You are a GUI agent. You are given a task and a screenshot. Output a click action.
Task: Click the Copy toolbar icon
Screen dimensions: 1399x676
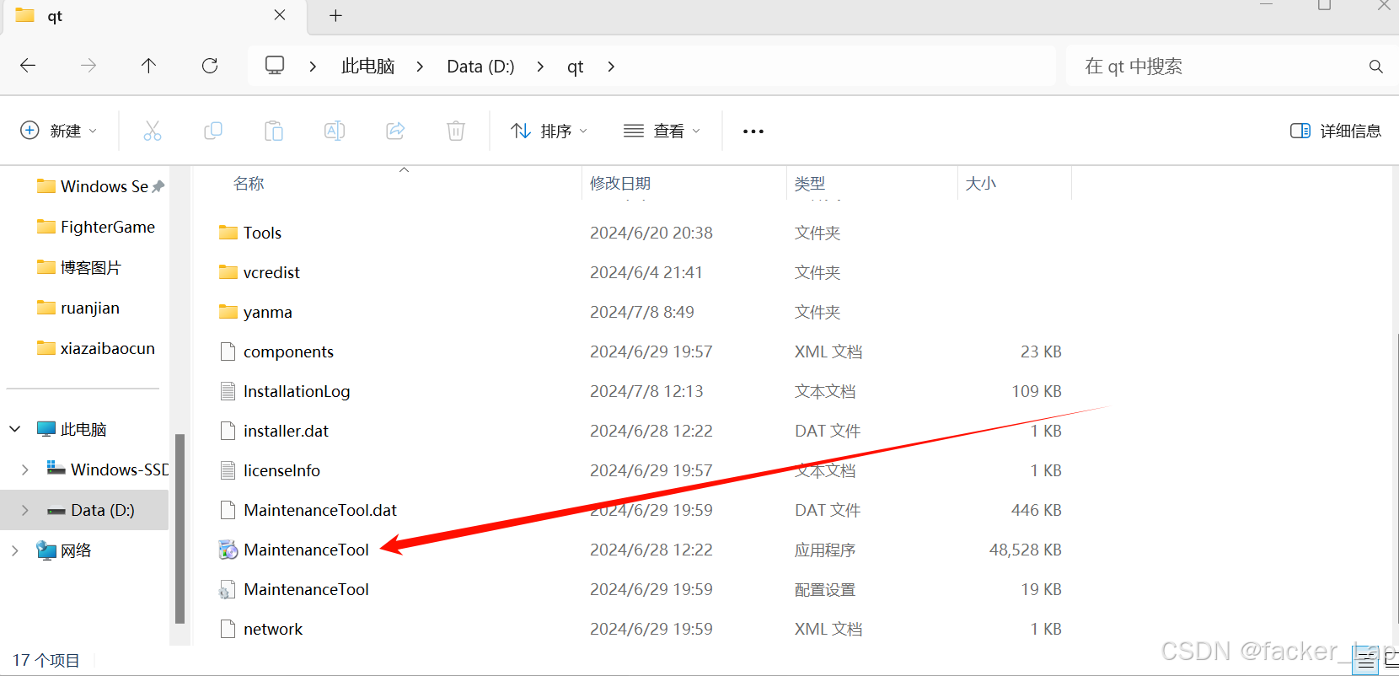[x=213, y=131]
